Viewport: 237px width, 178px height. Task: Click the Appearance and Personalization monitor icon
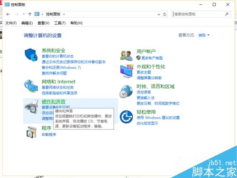point(127,71)
